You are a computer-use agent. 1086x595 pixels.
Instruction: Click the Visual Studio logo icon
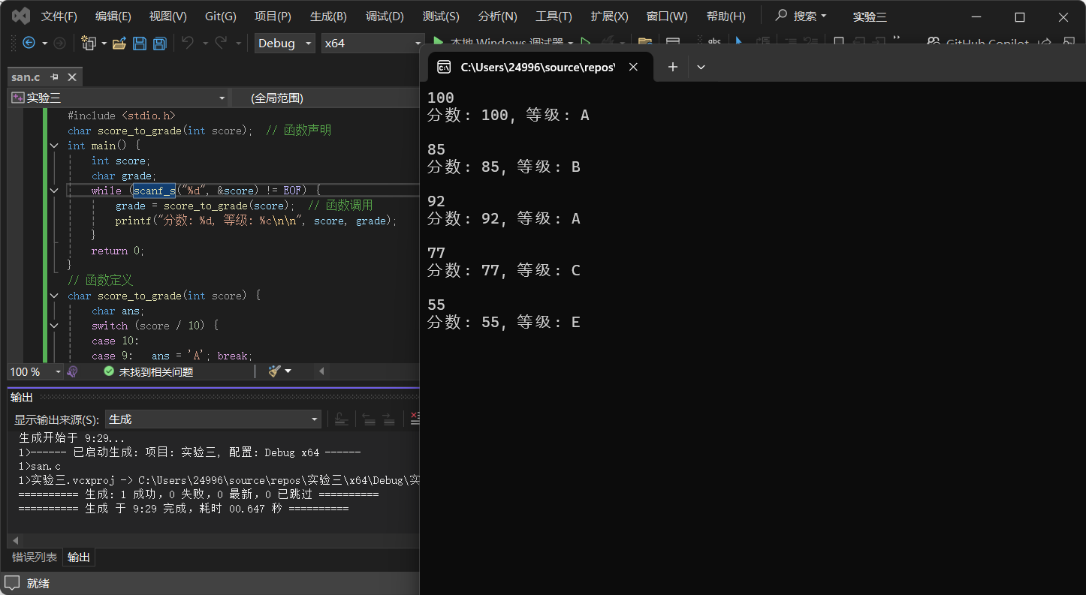pyautogui.click(x=21, y=16)
